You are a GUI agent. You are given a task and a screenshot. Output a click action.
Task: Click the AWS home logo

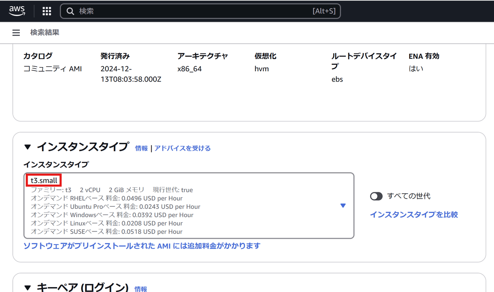[x=16, y=11]
